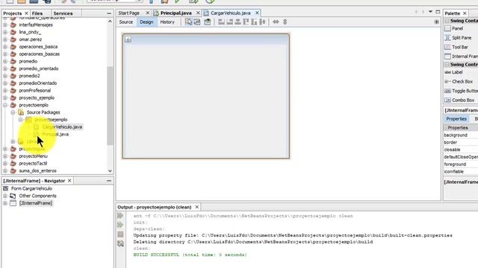Select the Tool Bar component in the Palette

[x=456, y=47]
